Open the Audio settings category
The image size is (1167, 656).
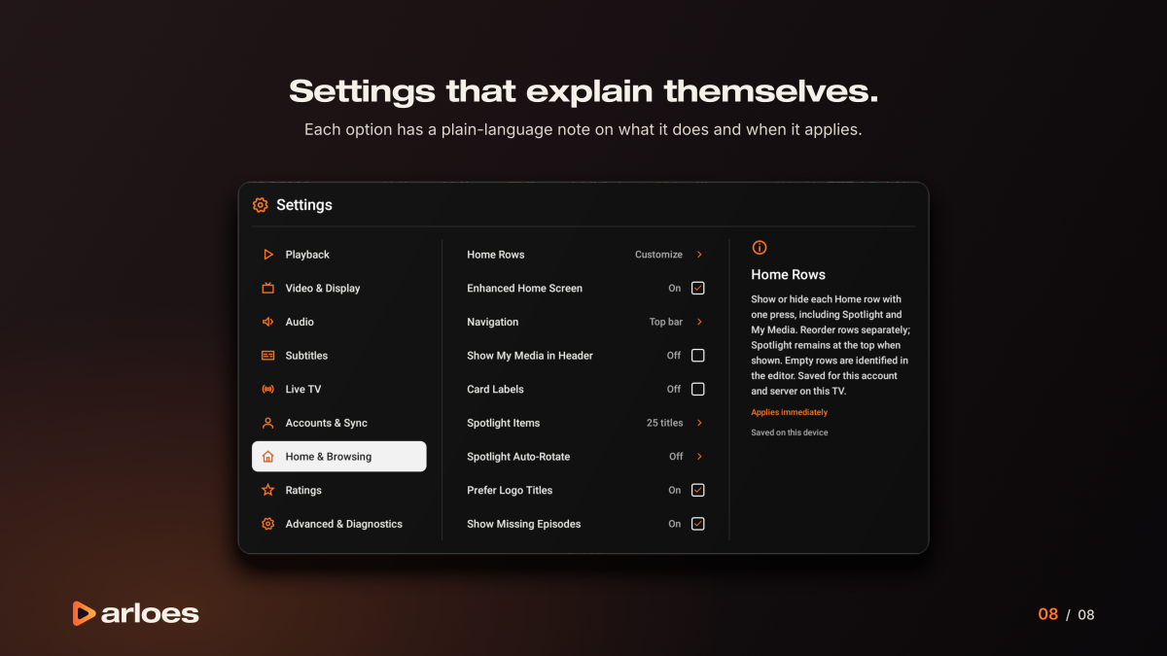(x=338, y=322)
